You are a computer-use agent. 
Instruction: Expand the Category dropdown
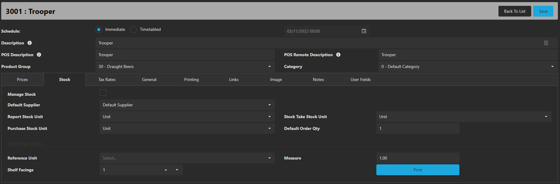(467, 66)
